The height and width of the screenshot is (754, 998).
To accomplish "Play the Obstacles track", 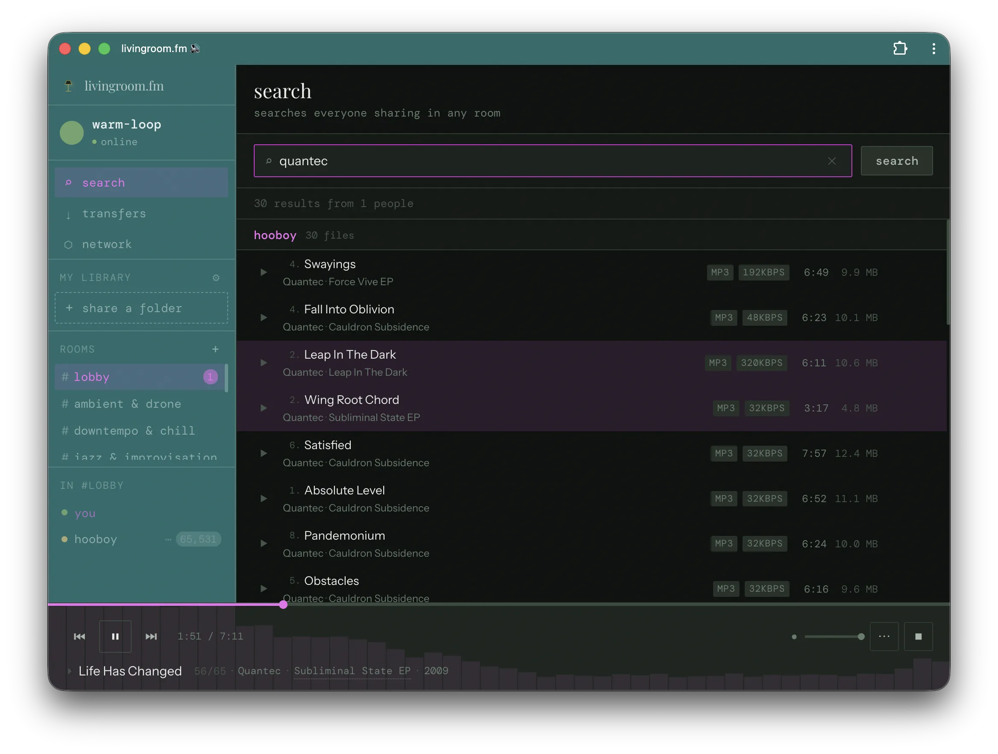I will (264, 588).
